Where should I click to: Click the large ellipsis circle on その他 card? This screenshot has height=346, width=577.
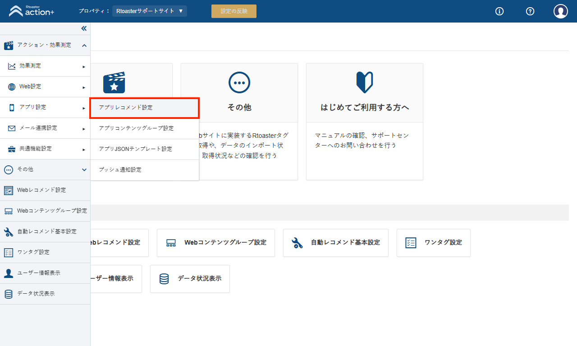pyautogui.click(x=239, y=82)
